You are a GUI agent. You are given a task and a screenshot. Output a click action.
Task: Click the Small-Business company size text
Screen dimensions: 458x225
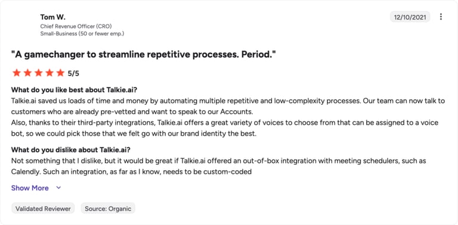click(x=82, y=33)
